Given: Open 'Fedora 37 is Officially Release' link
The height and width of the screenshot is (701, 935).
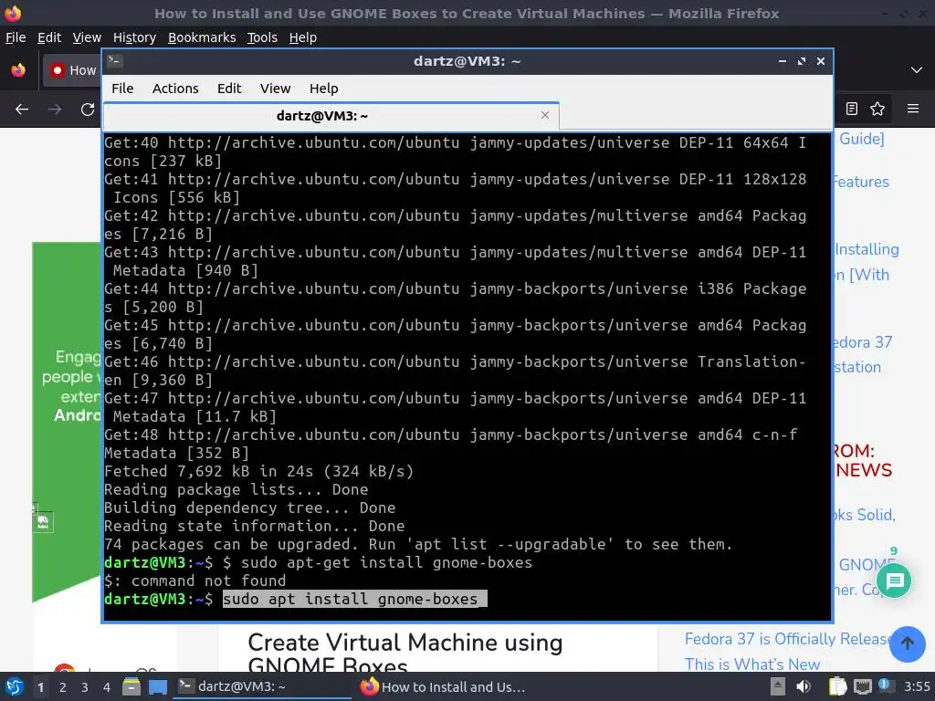Looking at the screenshot, I should (790, 639).
